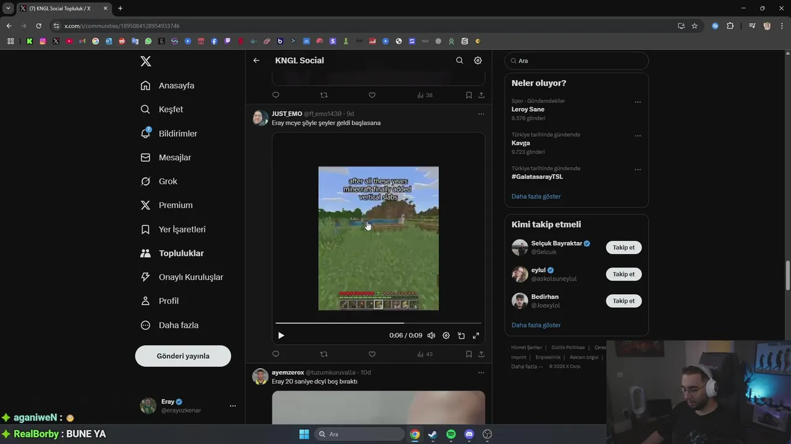
Task: Mute the video volume icon
Action: [x=431, y=335]
